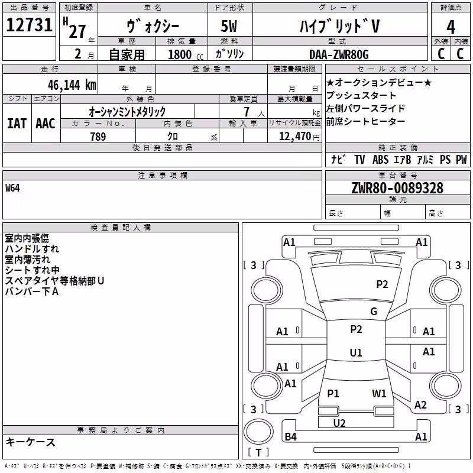Click the 出品番号 header label
Image resolution: width=473 pixels, height=473 pixels.
pyautogui.click(x=29, y=8)
